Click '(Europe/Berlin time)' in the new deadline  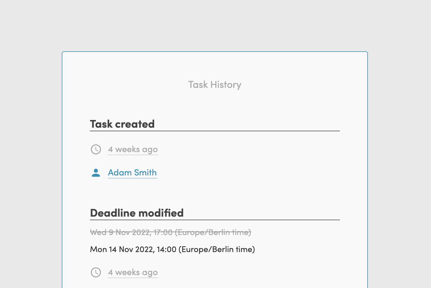[x=217, y=249]
